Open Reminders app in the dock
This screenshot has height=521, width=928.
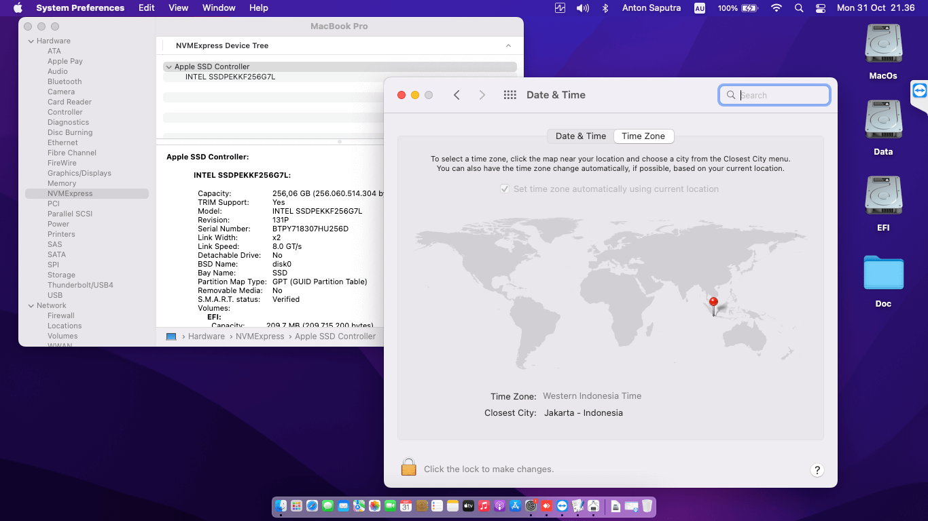point(437,505)
